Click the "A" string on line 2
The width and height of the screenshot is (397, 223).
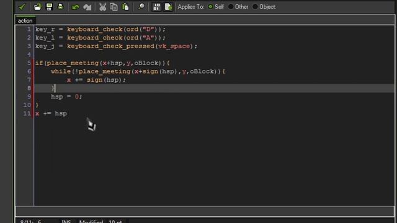coord(148,38)
